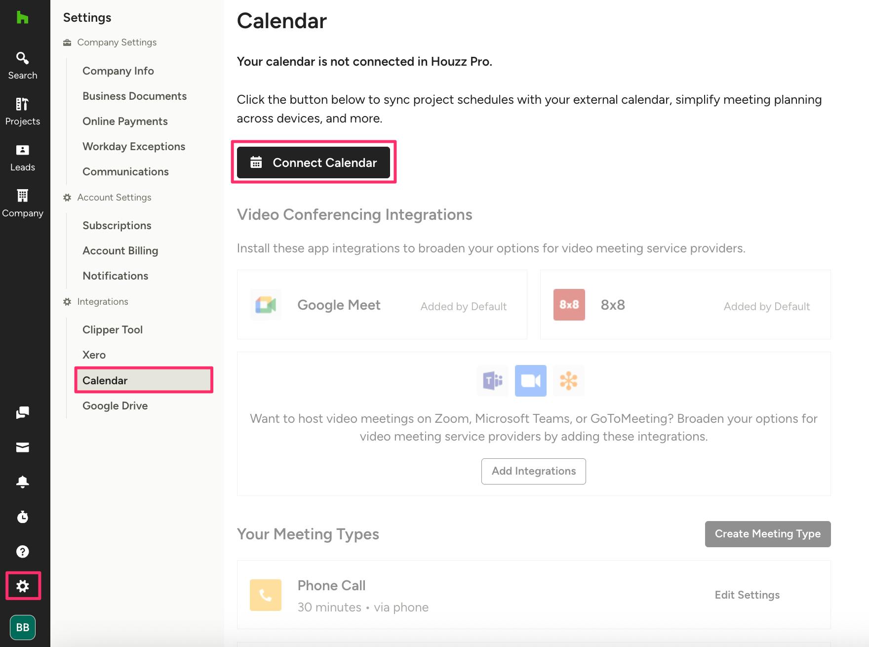869x647 pixels.
Task: Open the chat messages icon
Action: tap(22, 412)
